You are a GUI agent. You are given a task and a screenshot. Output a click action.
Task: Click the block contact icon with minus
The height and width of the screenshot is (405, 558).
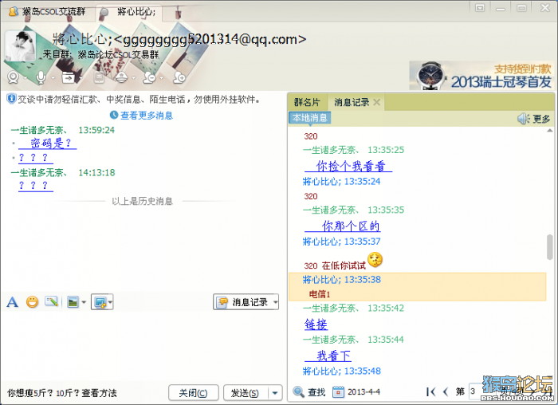[x=150, y=77]
